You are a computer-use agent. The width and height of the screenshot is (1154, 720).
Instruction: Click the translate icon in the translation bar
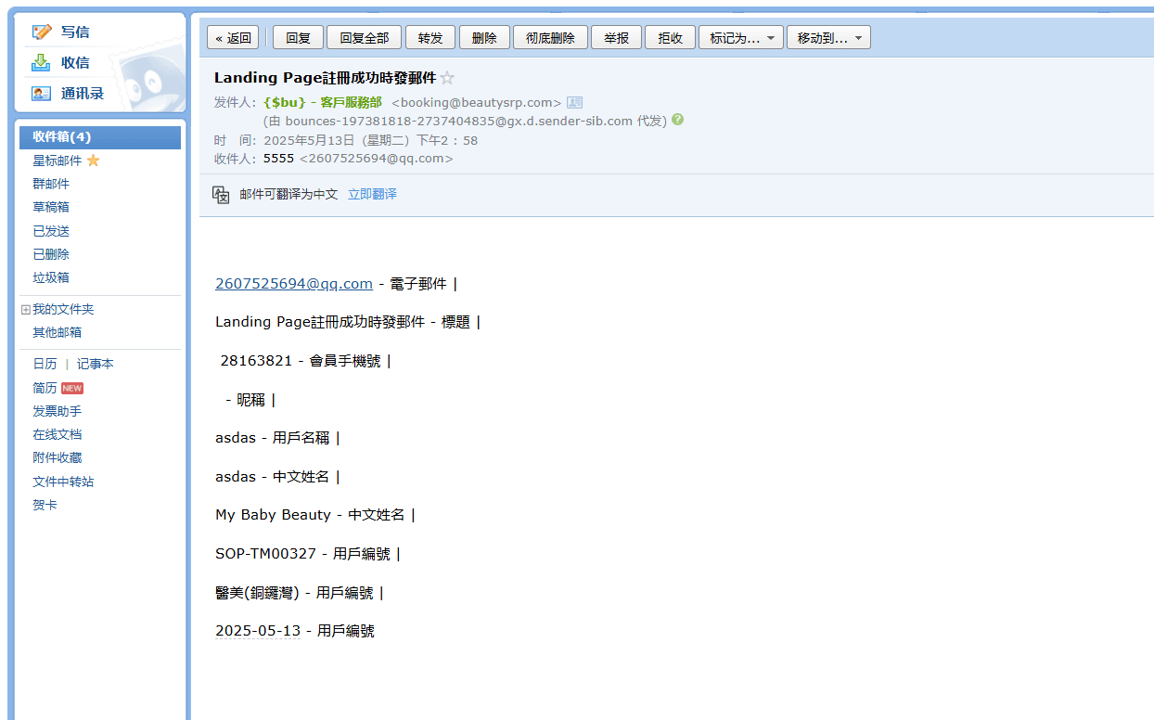click(221, 195)
